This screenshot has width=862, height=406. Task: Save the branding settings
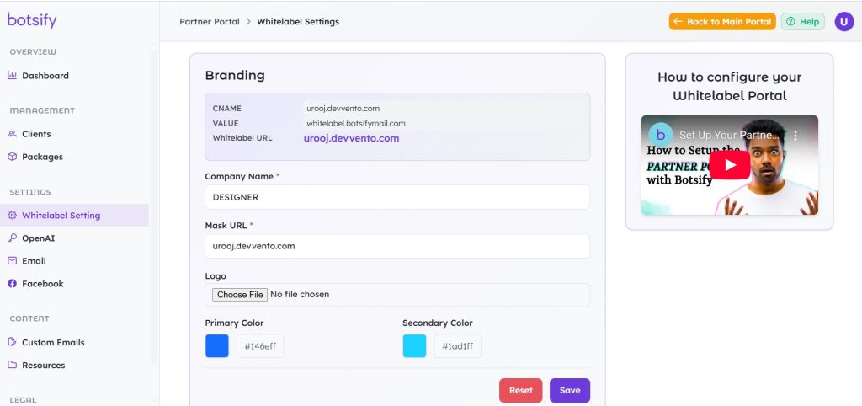click(570, 390)
